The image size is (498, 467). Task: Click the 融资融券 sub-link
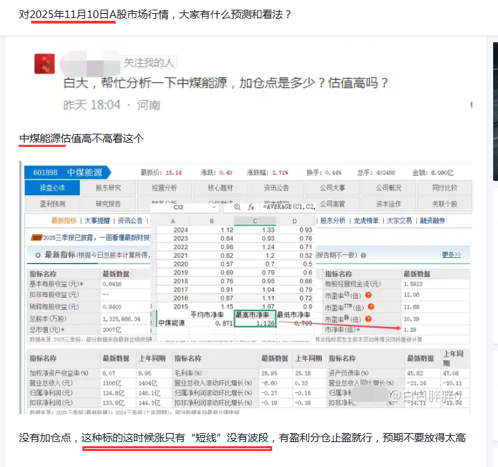(432, 220)
